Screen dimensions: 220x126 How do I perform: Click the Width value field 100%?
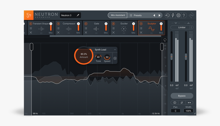click(x=188, y=111)
